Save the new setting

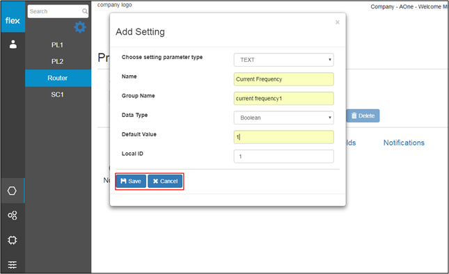[131, 181]
